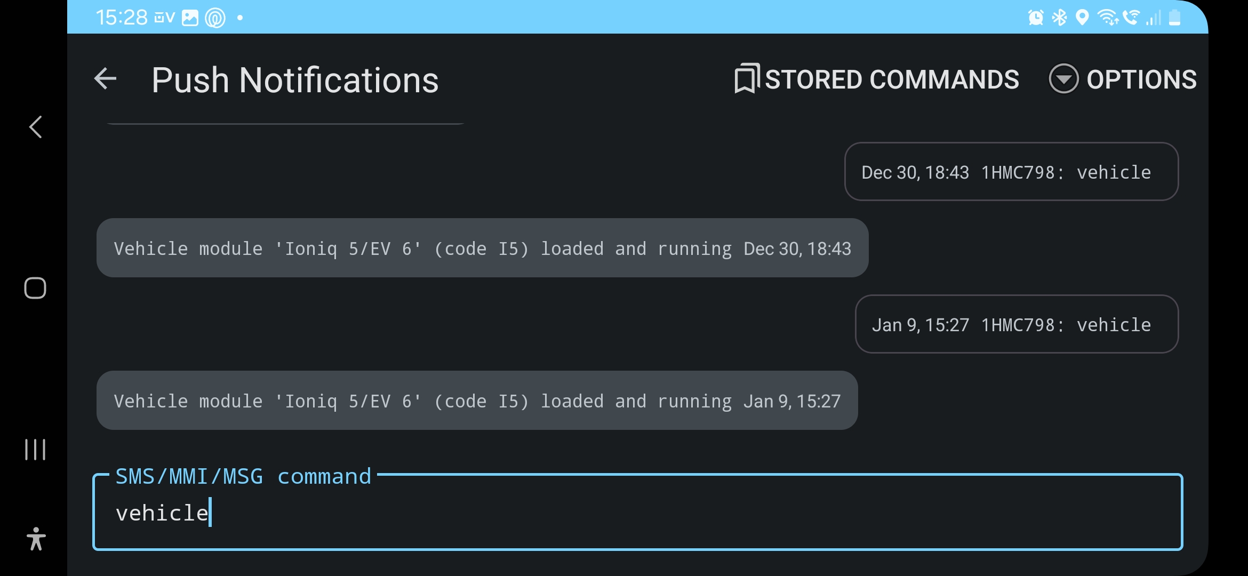Open the OPTIONS menu label
Image resolution: width=1248 pixels, height=576 pixels.
(x=1141, y=79)
